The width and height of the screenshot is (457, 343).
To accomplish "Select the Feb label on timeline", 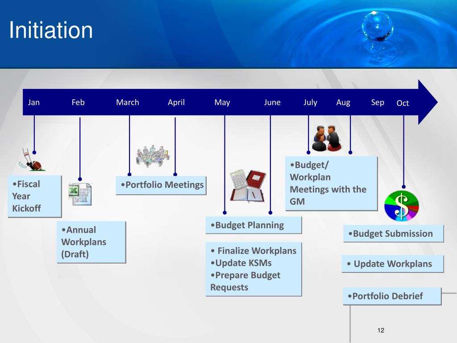I will point(78,102).
